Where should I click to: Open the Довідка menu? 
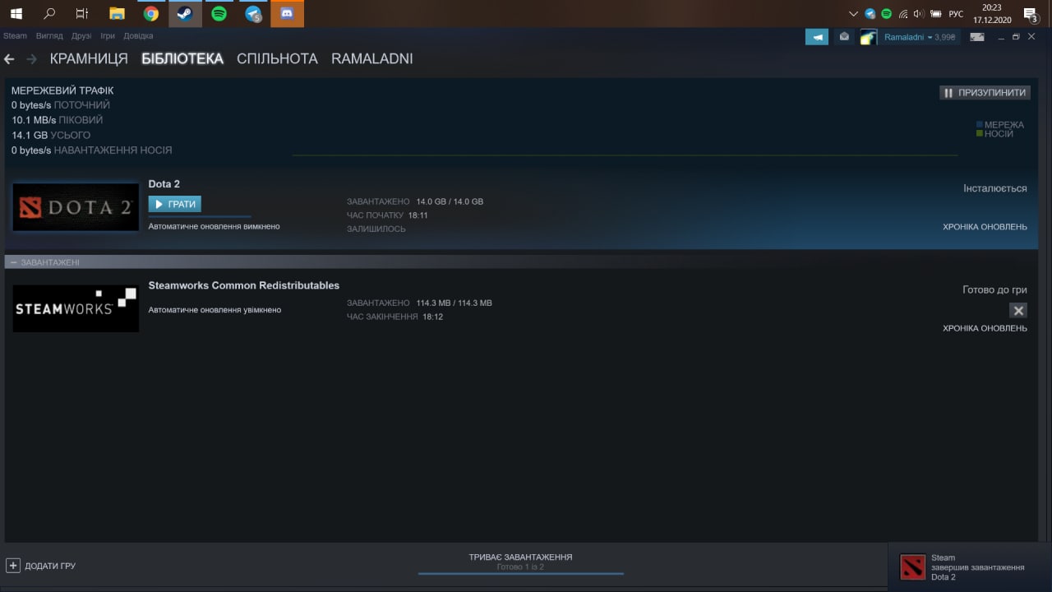pyautogui.click(x=138, y=36)
